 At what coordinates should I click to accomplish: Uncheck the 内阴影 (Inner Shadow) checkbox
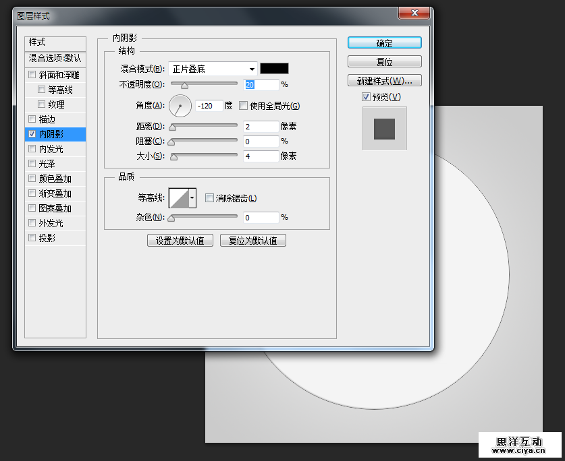32,134
